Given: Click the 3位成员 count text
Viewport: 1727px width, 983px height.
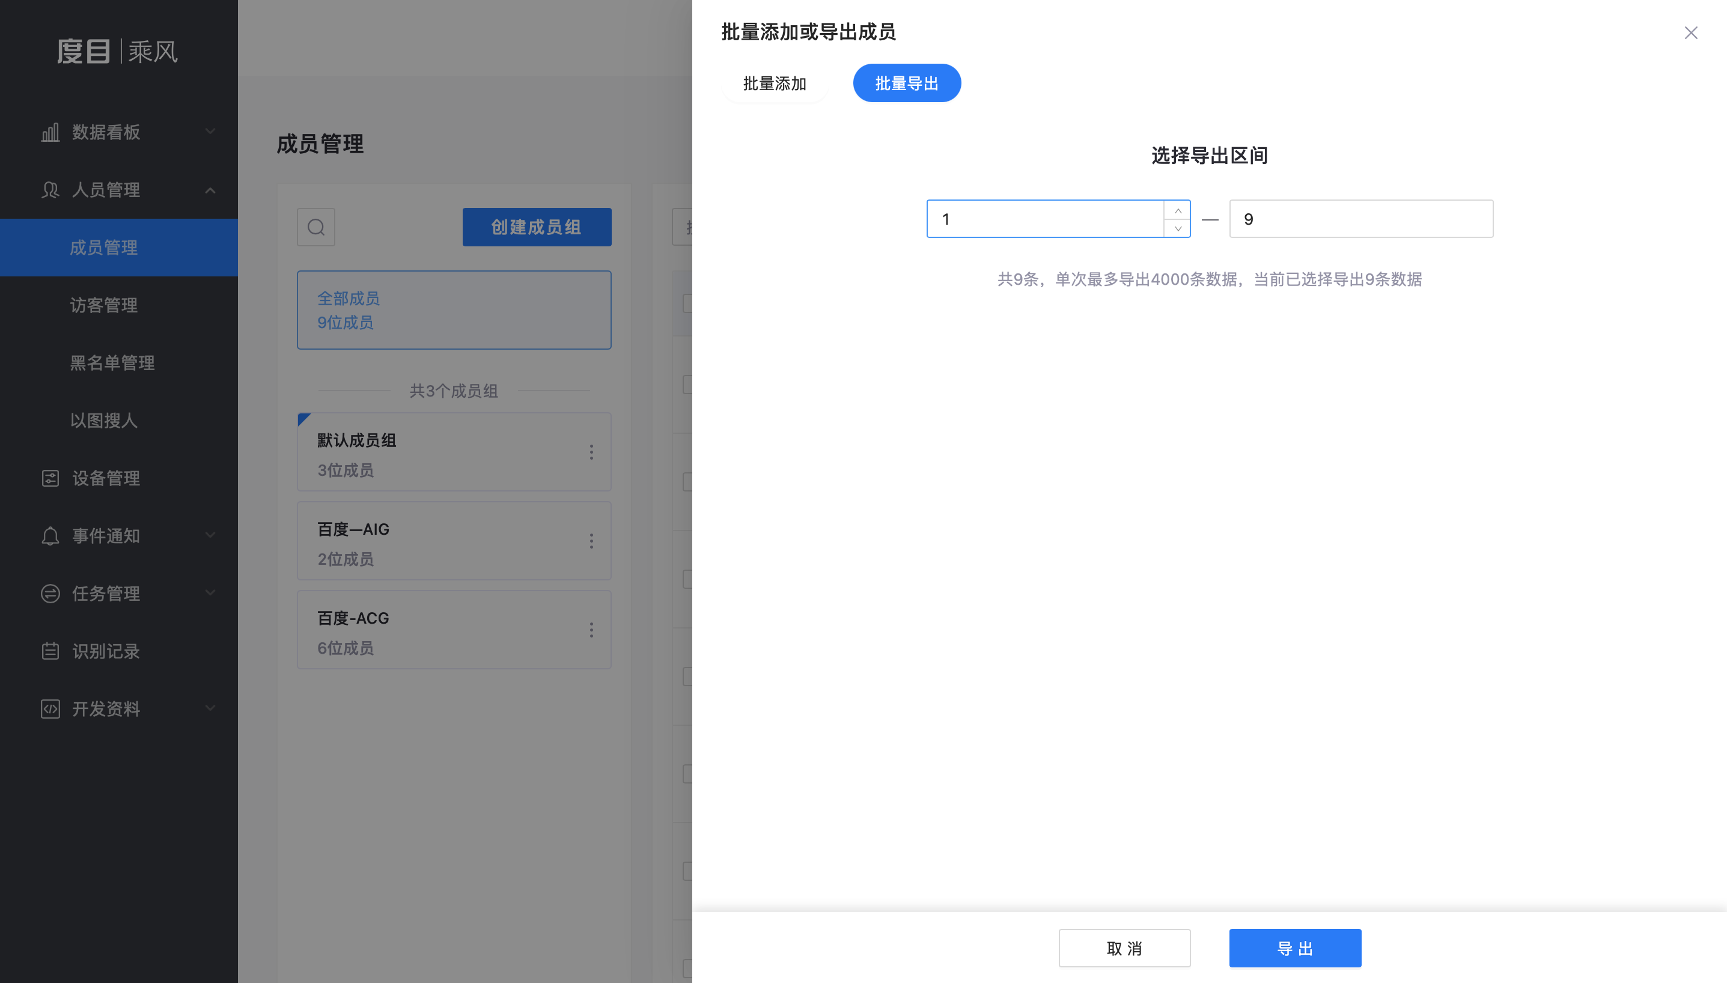Looking at the screenshot, I should pos(346,470).
